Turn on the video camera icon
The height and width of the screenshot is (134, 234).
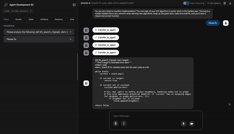pos(192,123)
